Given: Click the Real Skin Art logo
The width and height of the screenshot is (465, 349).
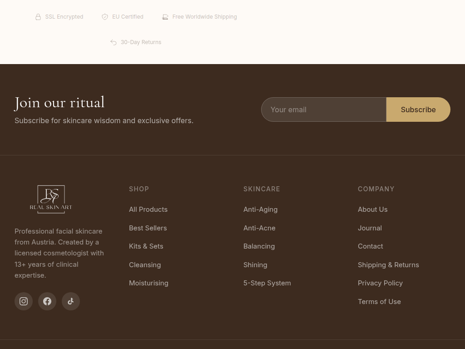Looking at the screenshot, I should click(x=51, y=199).
